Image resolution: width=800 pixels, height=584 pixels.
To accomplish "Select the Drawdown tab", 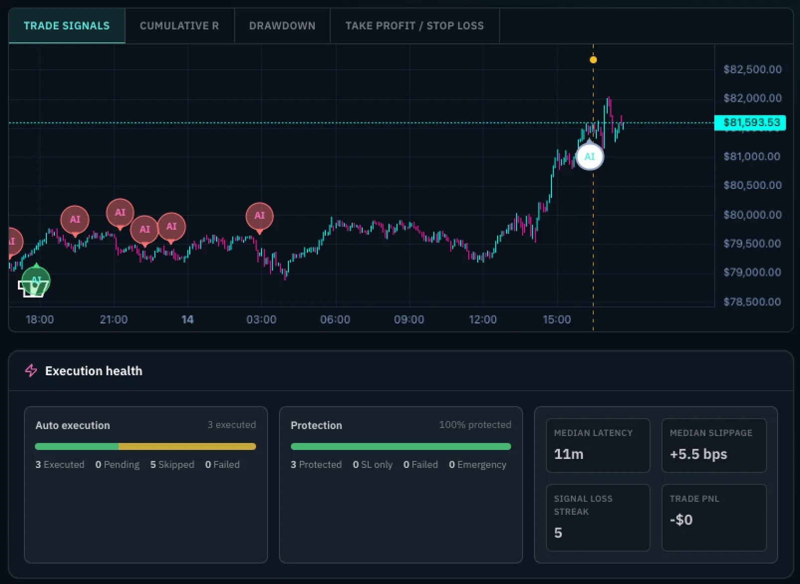I will [282, 26].
